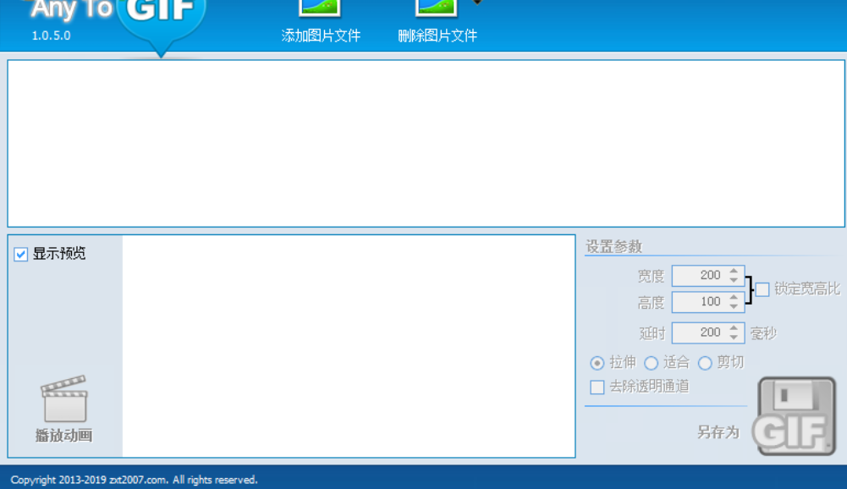The height and width of the screenshot is (489, 847).
Task: Increase 宽度 with the up stepper arrow
Action: 734,271
